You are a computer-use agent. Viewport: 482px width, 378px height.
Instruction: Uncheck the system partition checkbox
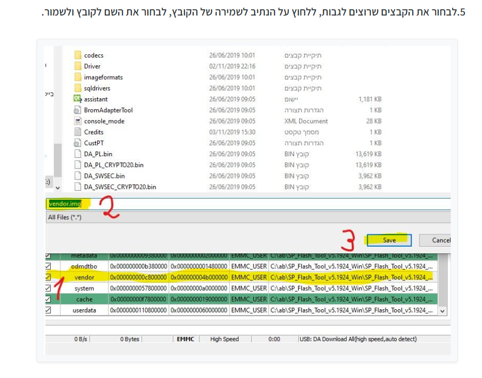click(x=48, y=289)
